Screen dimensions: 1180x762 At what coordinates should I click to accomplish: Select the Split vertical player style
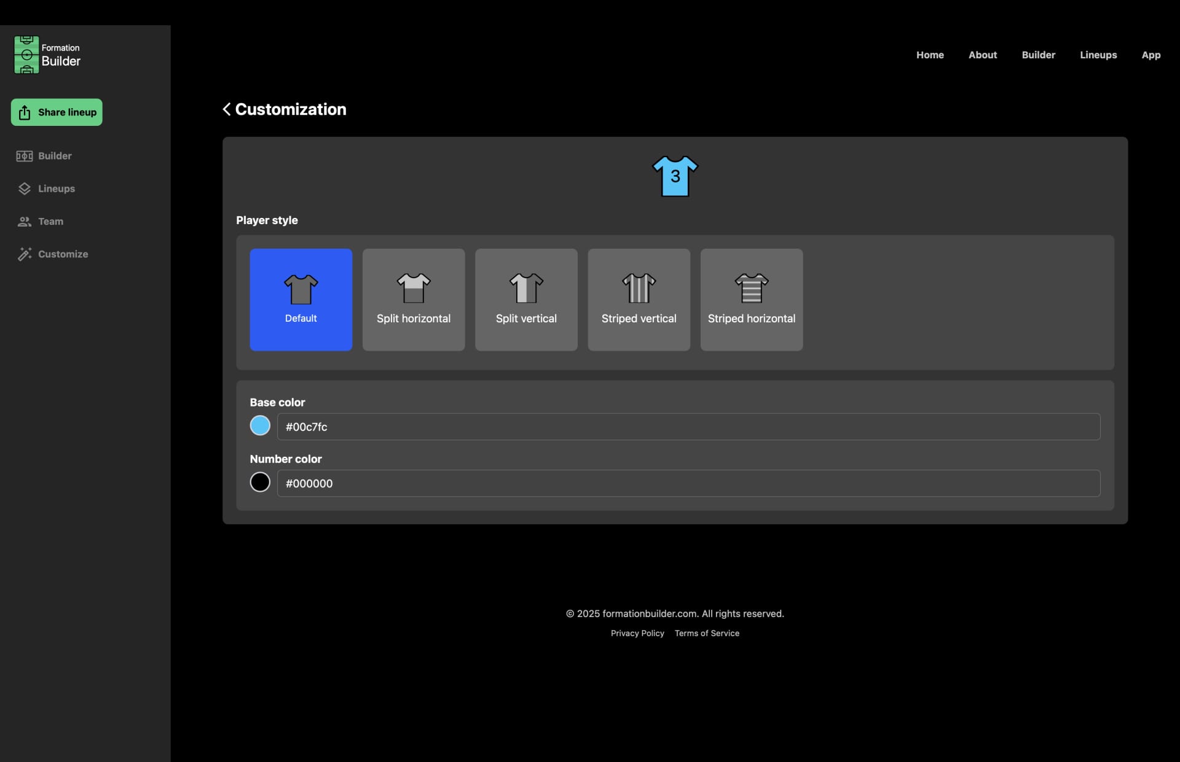pos(526,300)
